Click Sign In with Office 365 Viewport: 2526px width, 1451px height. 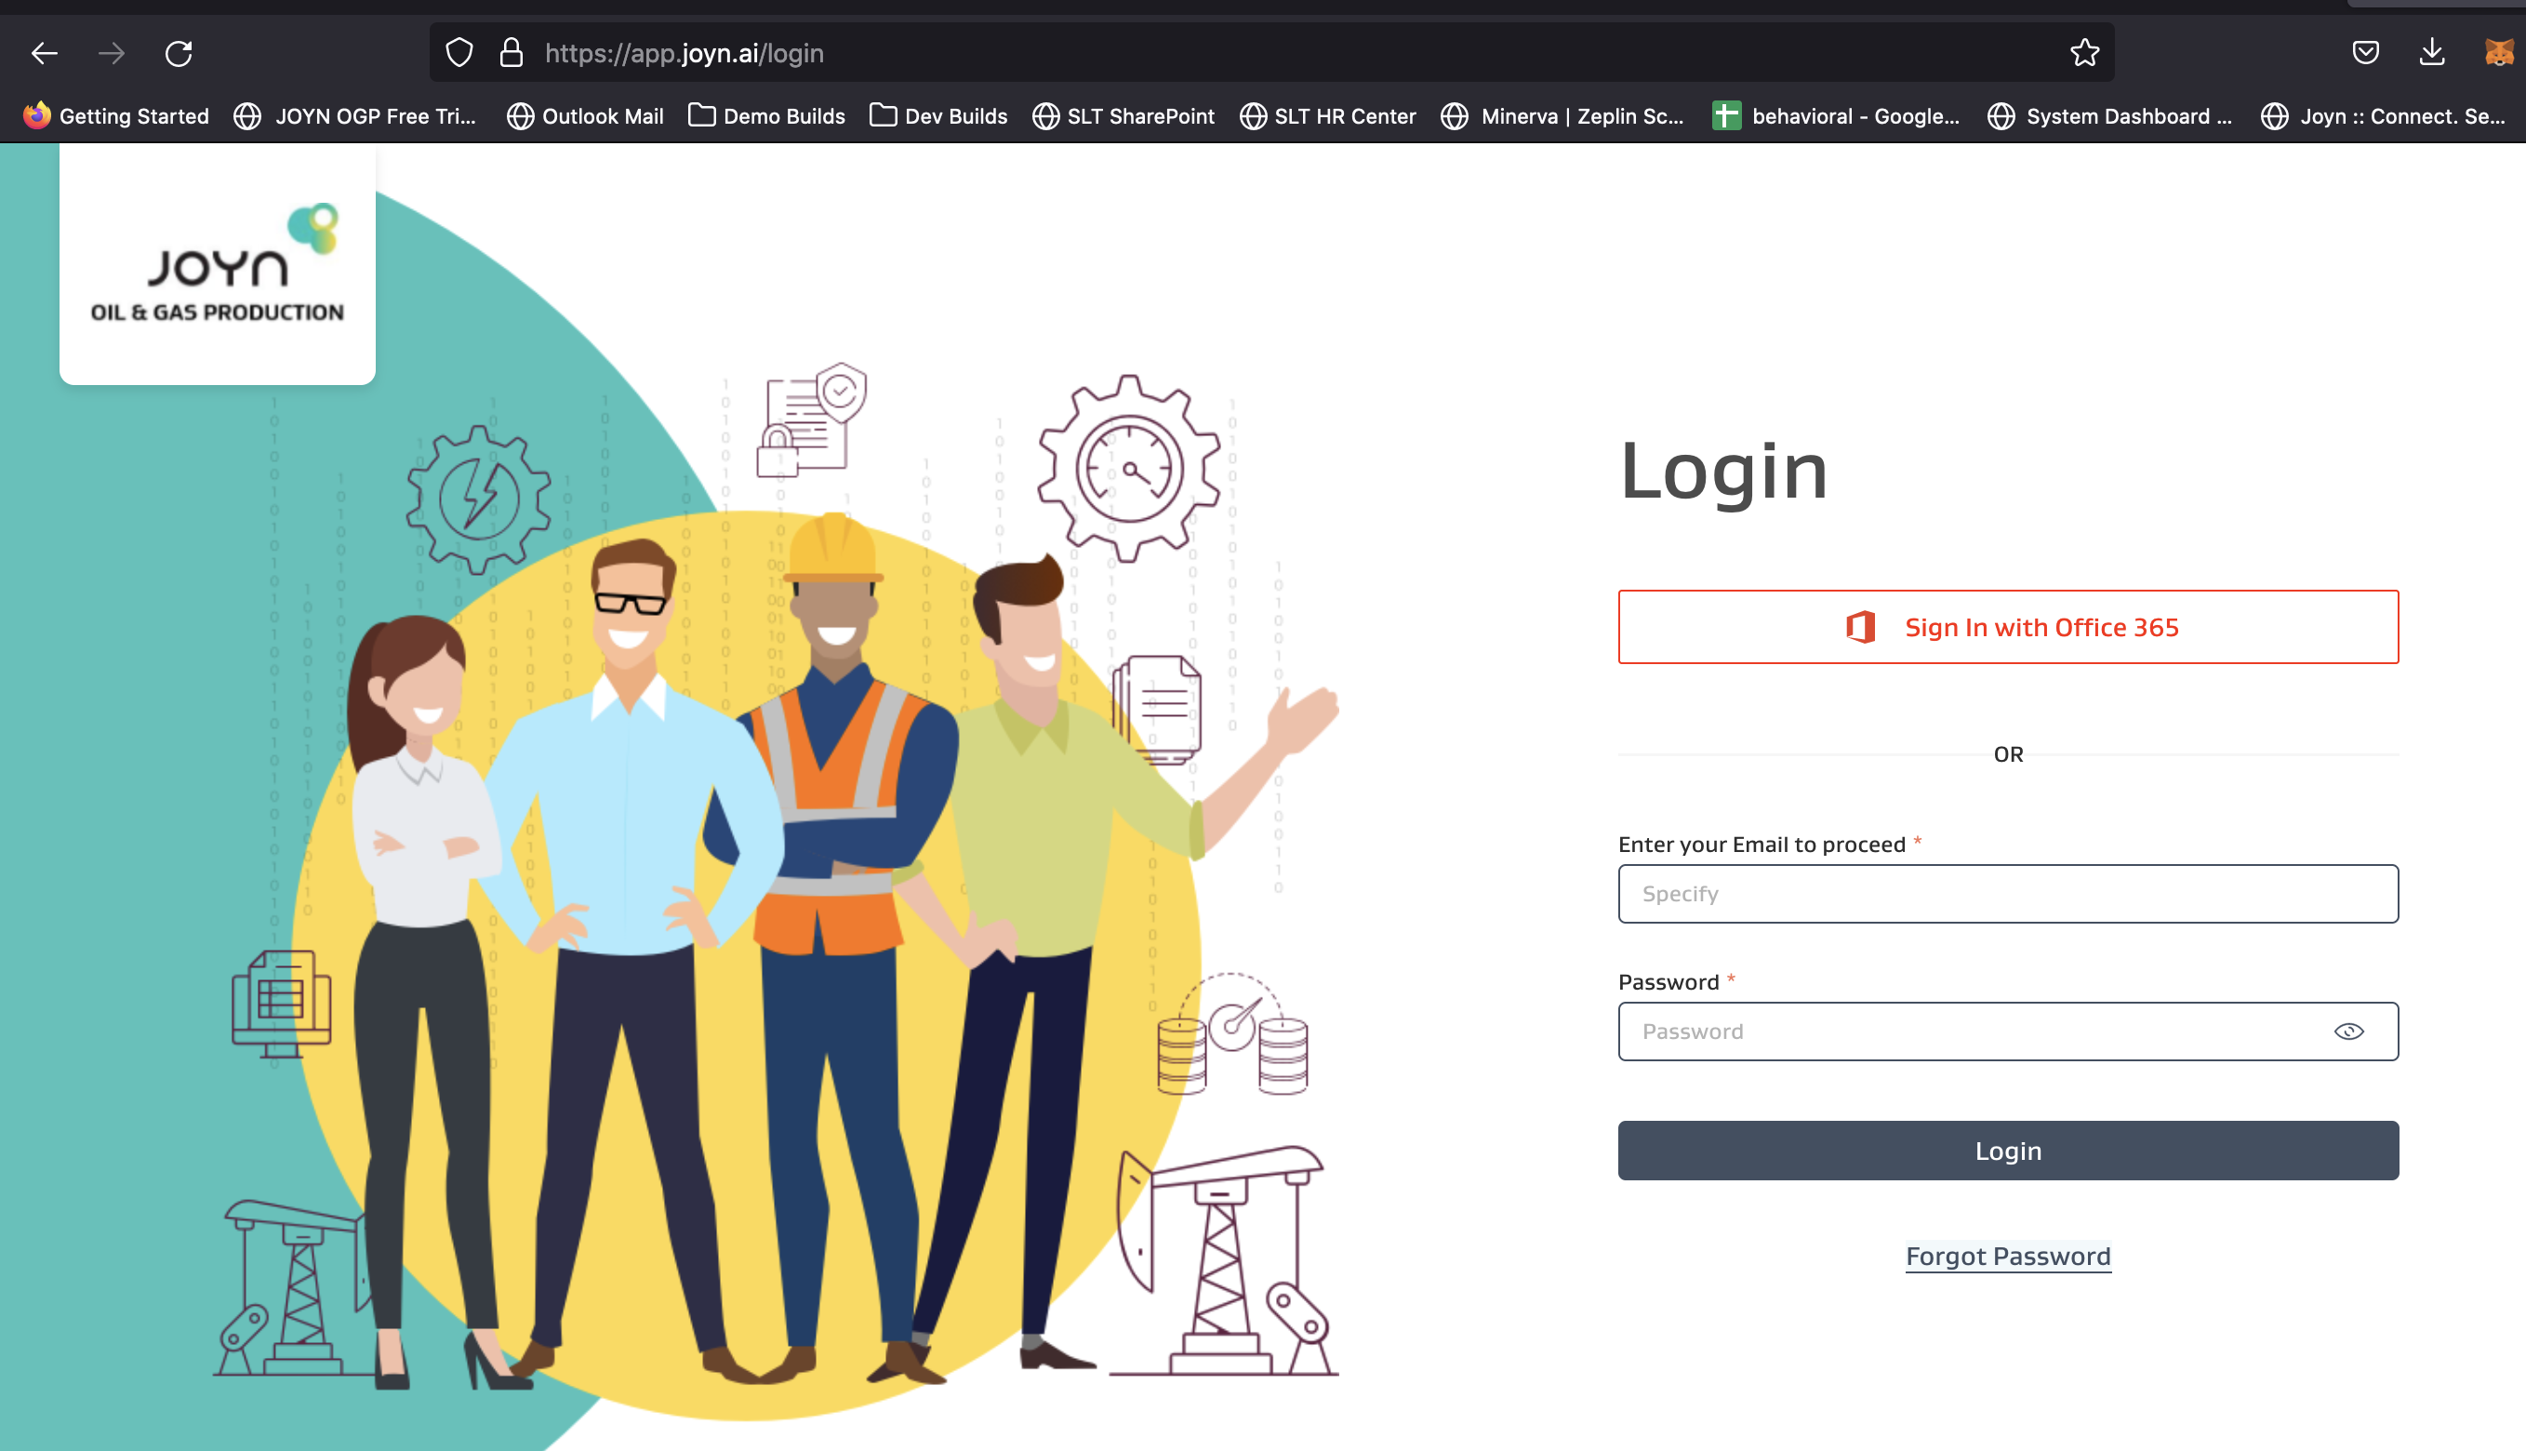click(2008, 627)
